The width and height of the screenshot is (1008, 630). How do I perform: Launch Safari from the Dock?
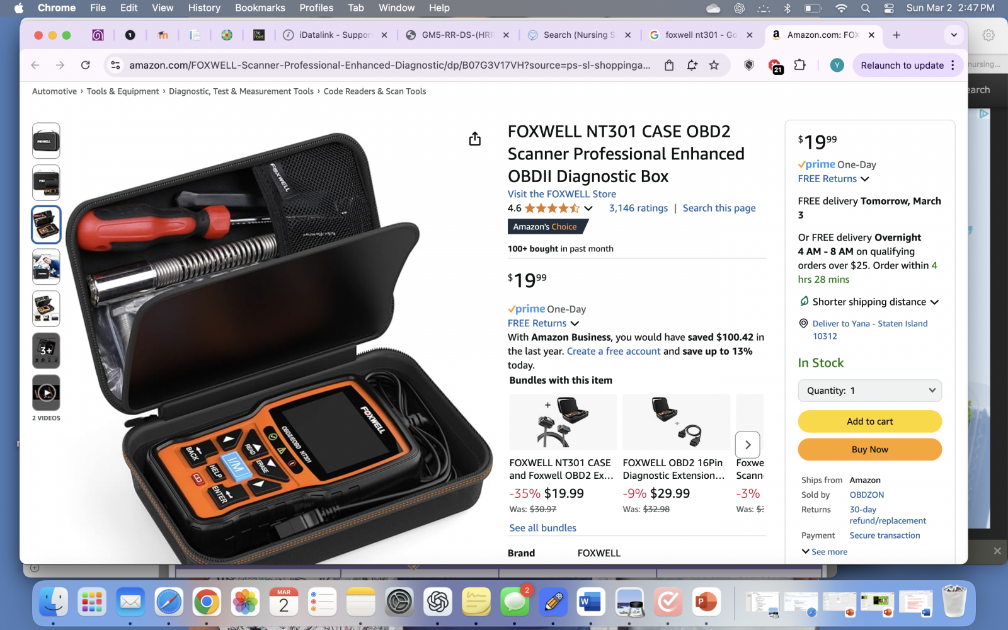pyautogui.click(x=169, y=602)
